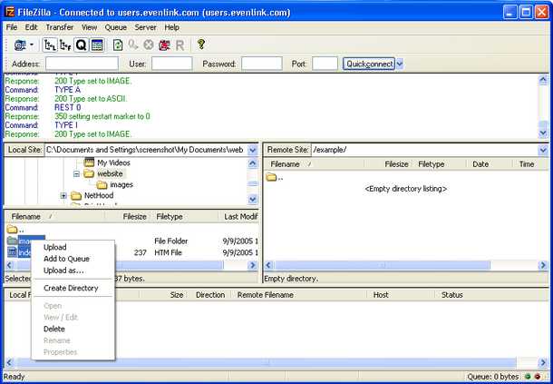Click the parent folder icon in remote list
553x384 pixels.
pos(271,177)
